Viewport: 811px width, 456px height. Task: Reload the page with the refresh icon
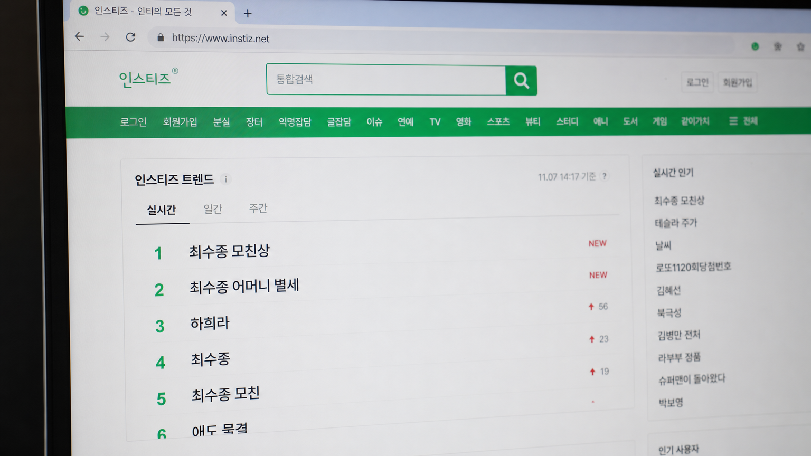[x=130, y=37]
